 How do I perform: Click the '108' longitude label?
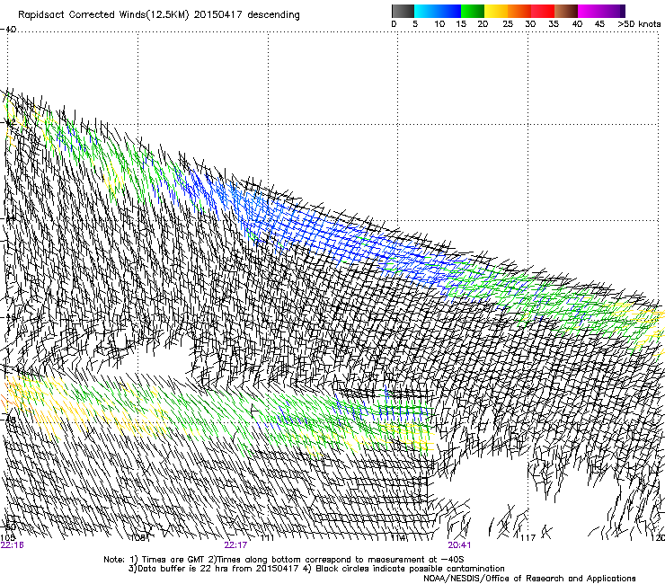pyautogui.click(x=137, y=538)
